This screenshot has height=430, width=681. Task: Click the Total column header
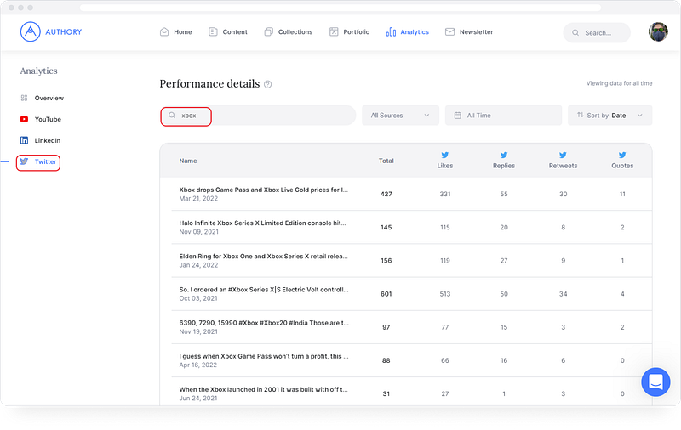386,161
